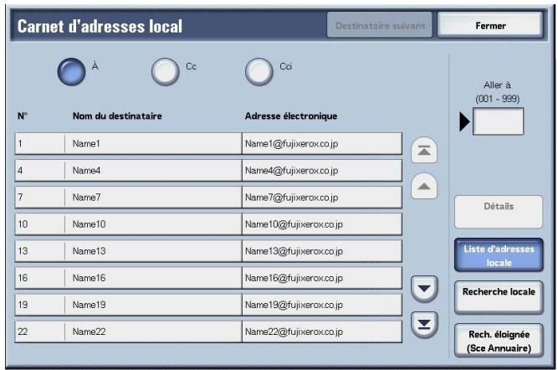558x370 pixels.
Task: Jump to the first page of the list
Action: click(424, 151)
